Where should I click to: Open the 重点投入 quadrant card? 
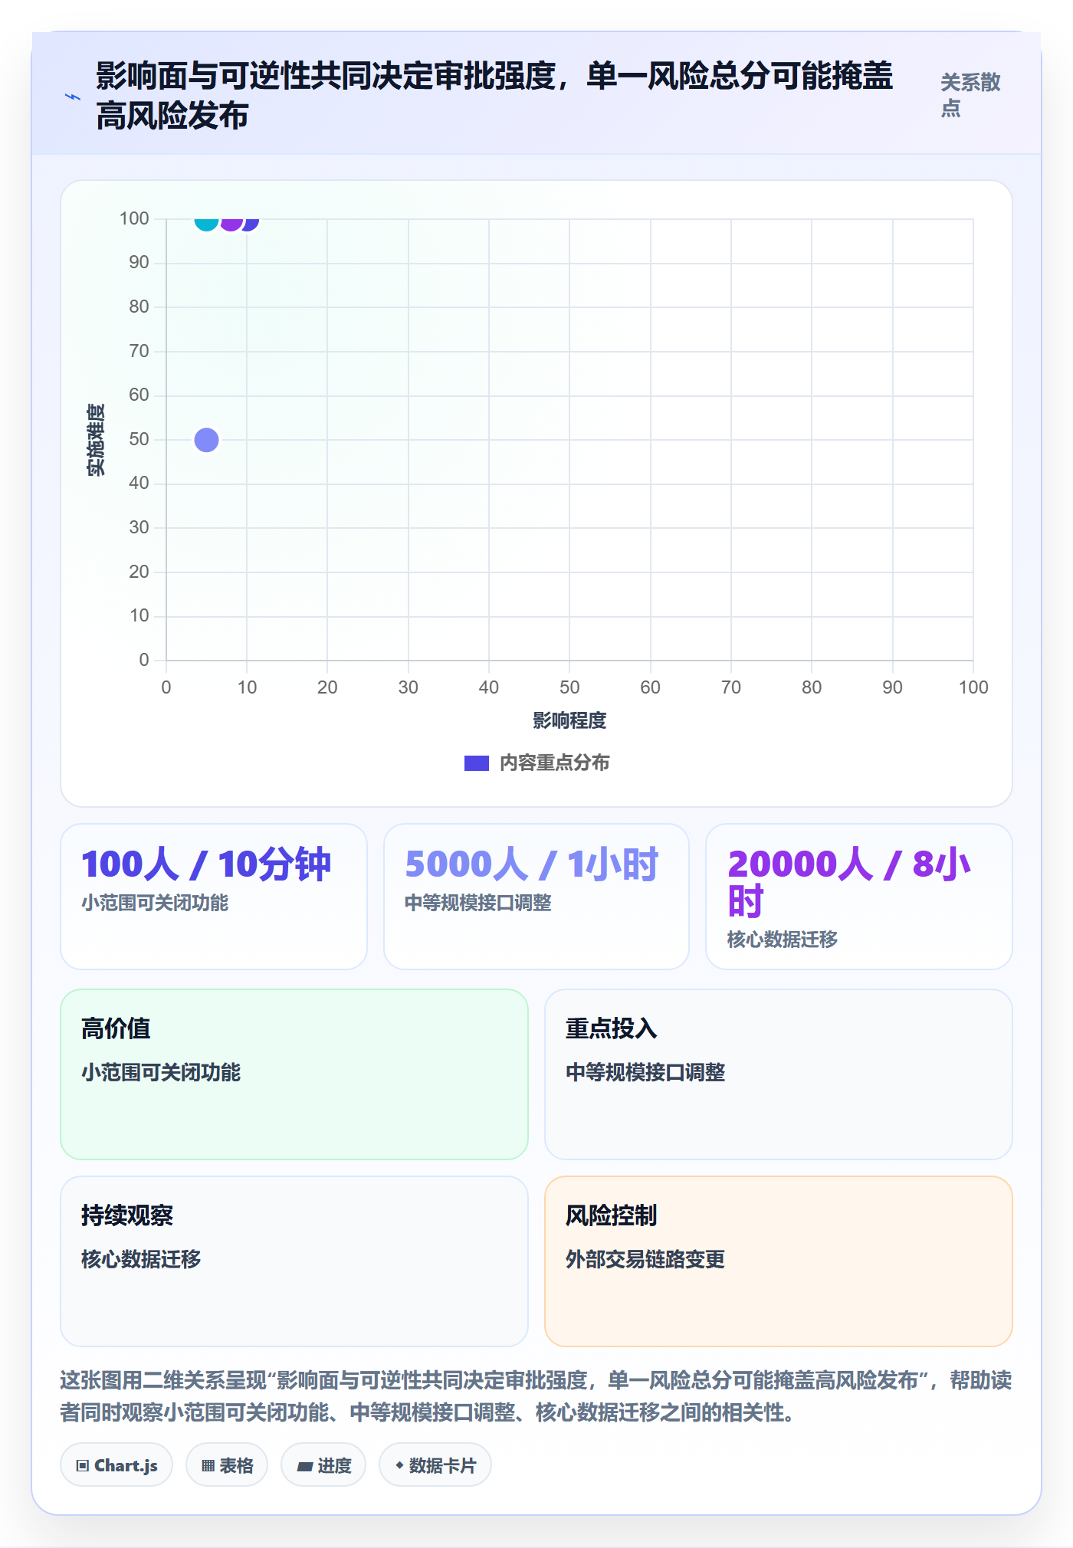[x=779, y=1074]
